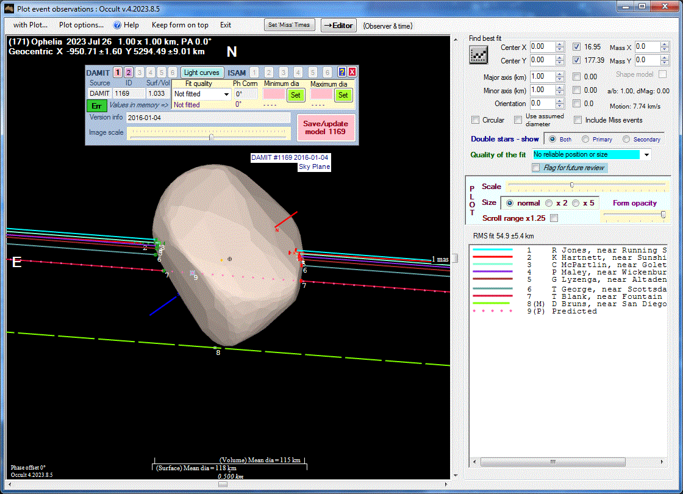Image resolution: width=683 pixels, height=494 pixels.
Task: Close the DAMIT shape model panel
Action: pos(352,72)
